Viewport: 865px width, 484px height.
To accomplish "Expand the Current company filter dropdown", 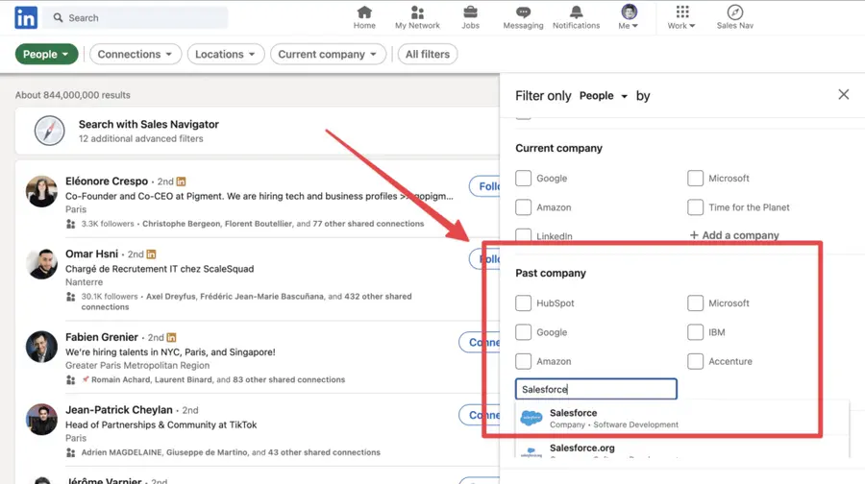I will click(328, 54).
